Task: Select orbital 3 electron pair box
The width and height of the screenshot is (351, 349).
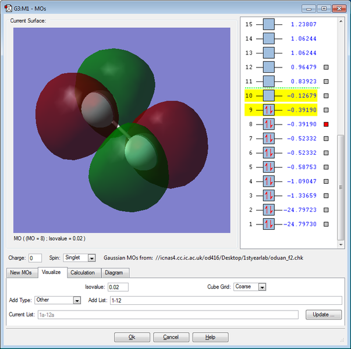Action: 268,195
